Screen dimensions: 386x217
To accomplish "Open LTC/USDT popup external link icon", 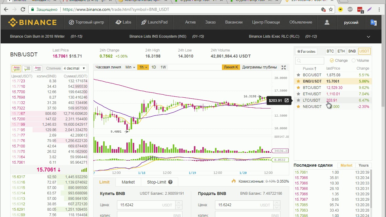I will click(286, 100).
